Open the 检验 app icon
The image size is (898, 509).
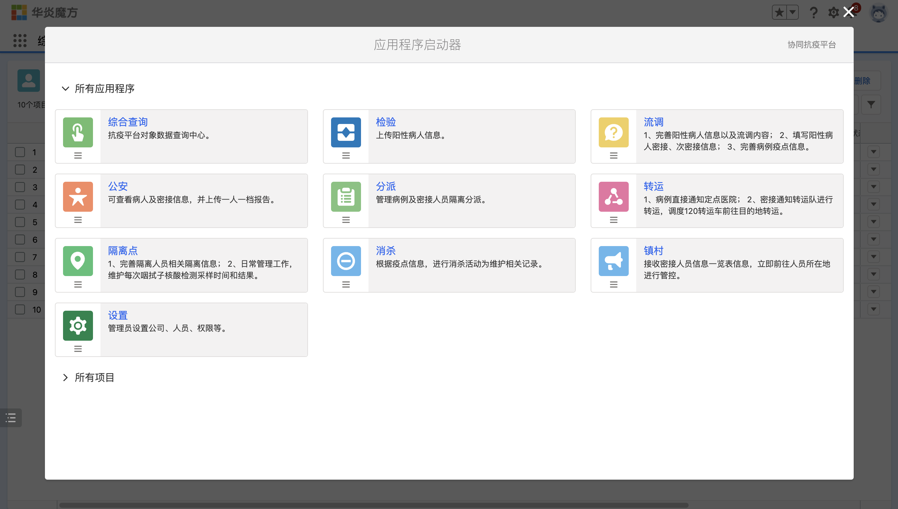[346, 132]
